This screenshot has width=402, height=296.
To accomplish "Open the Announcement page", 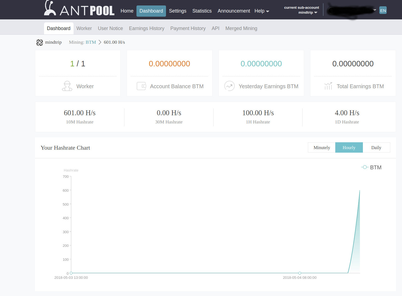I will click(x=234, y=11).
